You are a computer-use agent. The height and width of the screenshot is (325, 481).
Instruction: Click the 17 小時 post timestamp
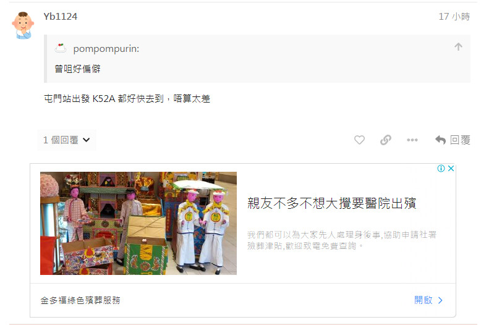[x=454, y=17]
